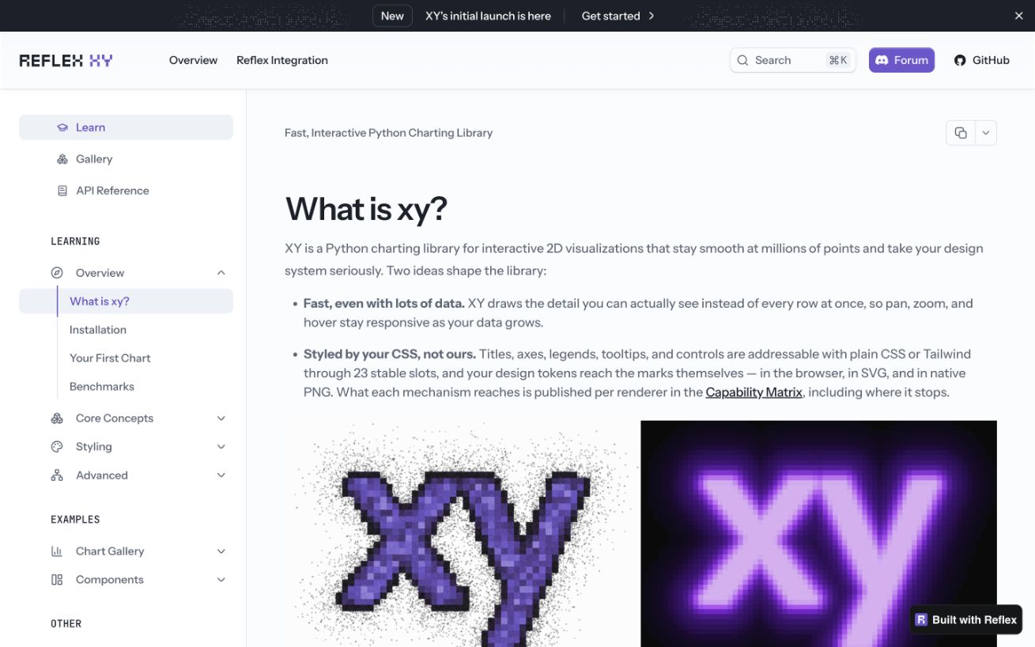Open the copy options dropdown arrow

coord(986,133)
